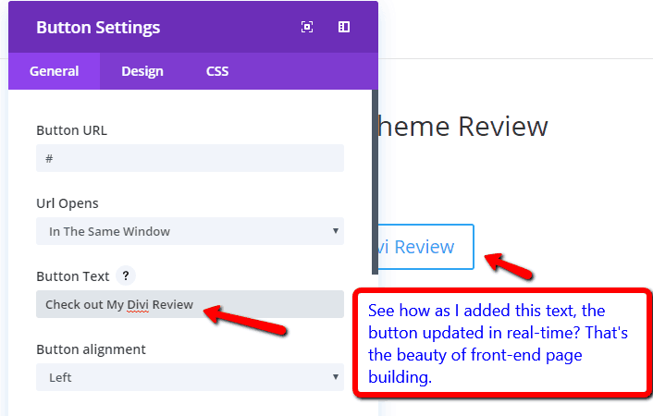The width and height of the screenshot is (653, 416).
Task: Switch to the Design tab
Action: (x=142, y=71)
